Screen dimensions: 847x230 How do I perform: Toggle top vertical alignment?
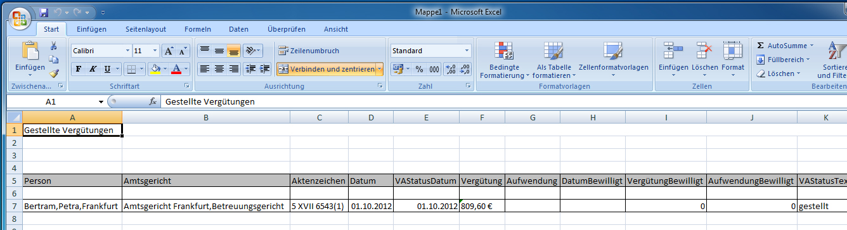(204, 51)
